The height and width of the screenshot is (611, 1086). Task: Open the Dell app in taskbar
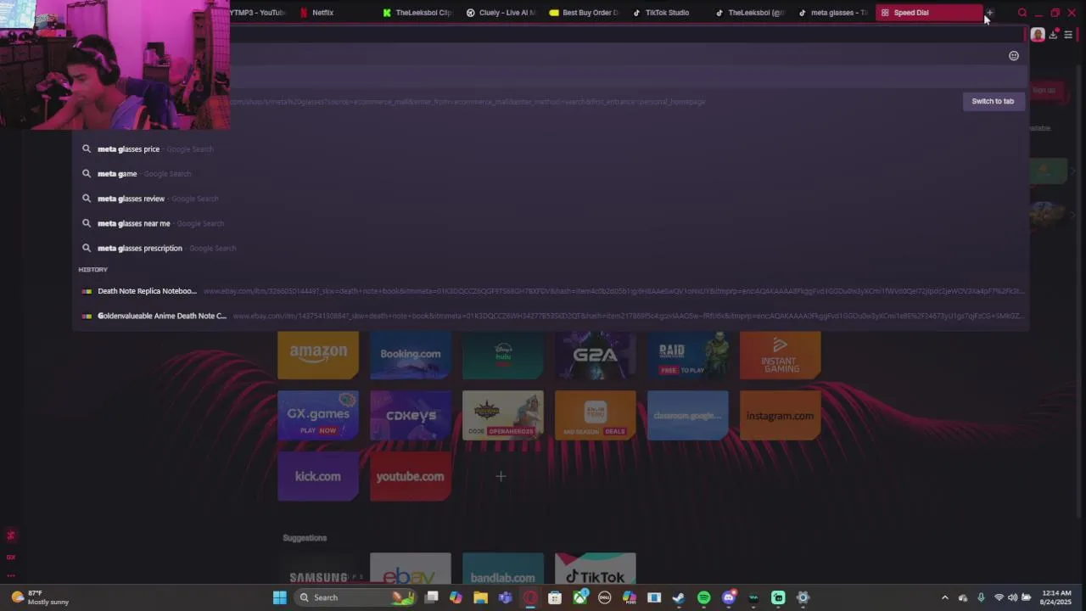coord(604,597)
